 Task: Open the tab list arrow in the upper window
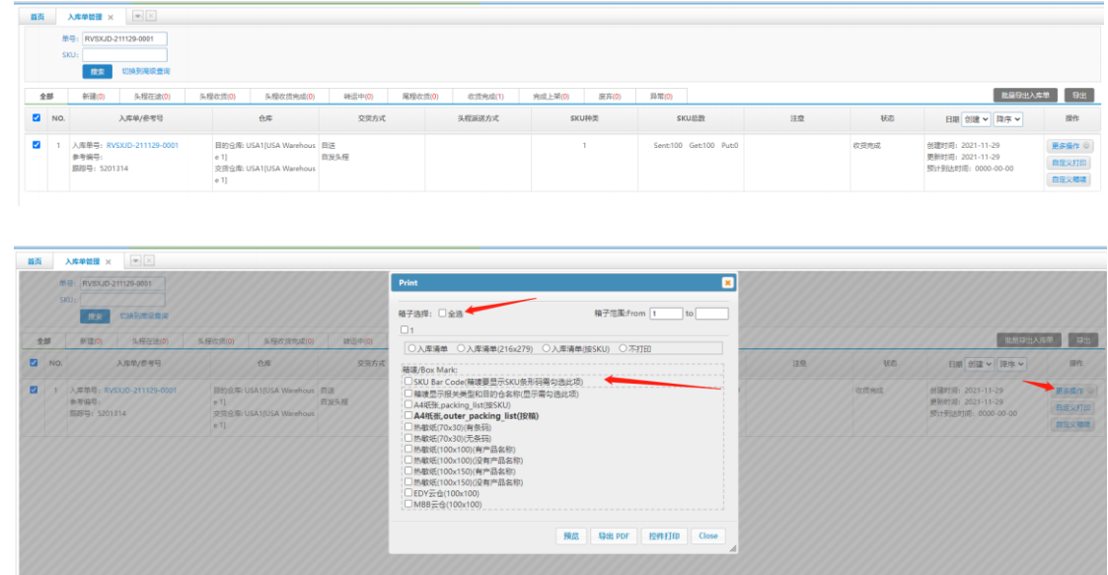(x=136, y=16)
